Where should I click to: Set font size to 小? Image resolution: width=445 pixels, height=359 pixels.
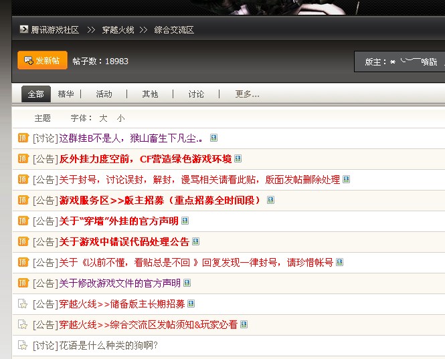coord(120,118)
